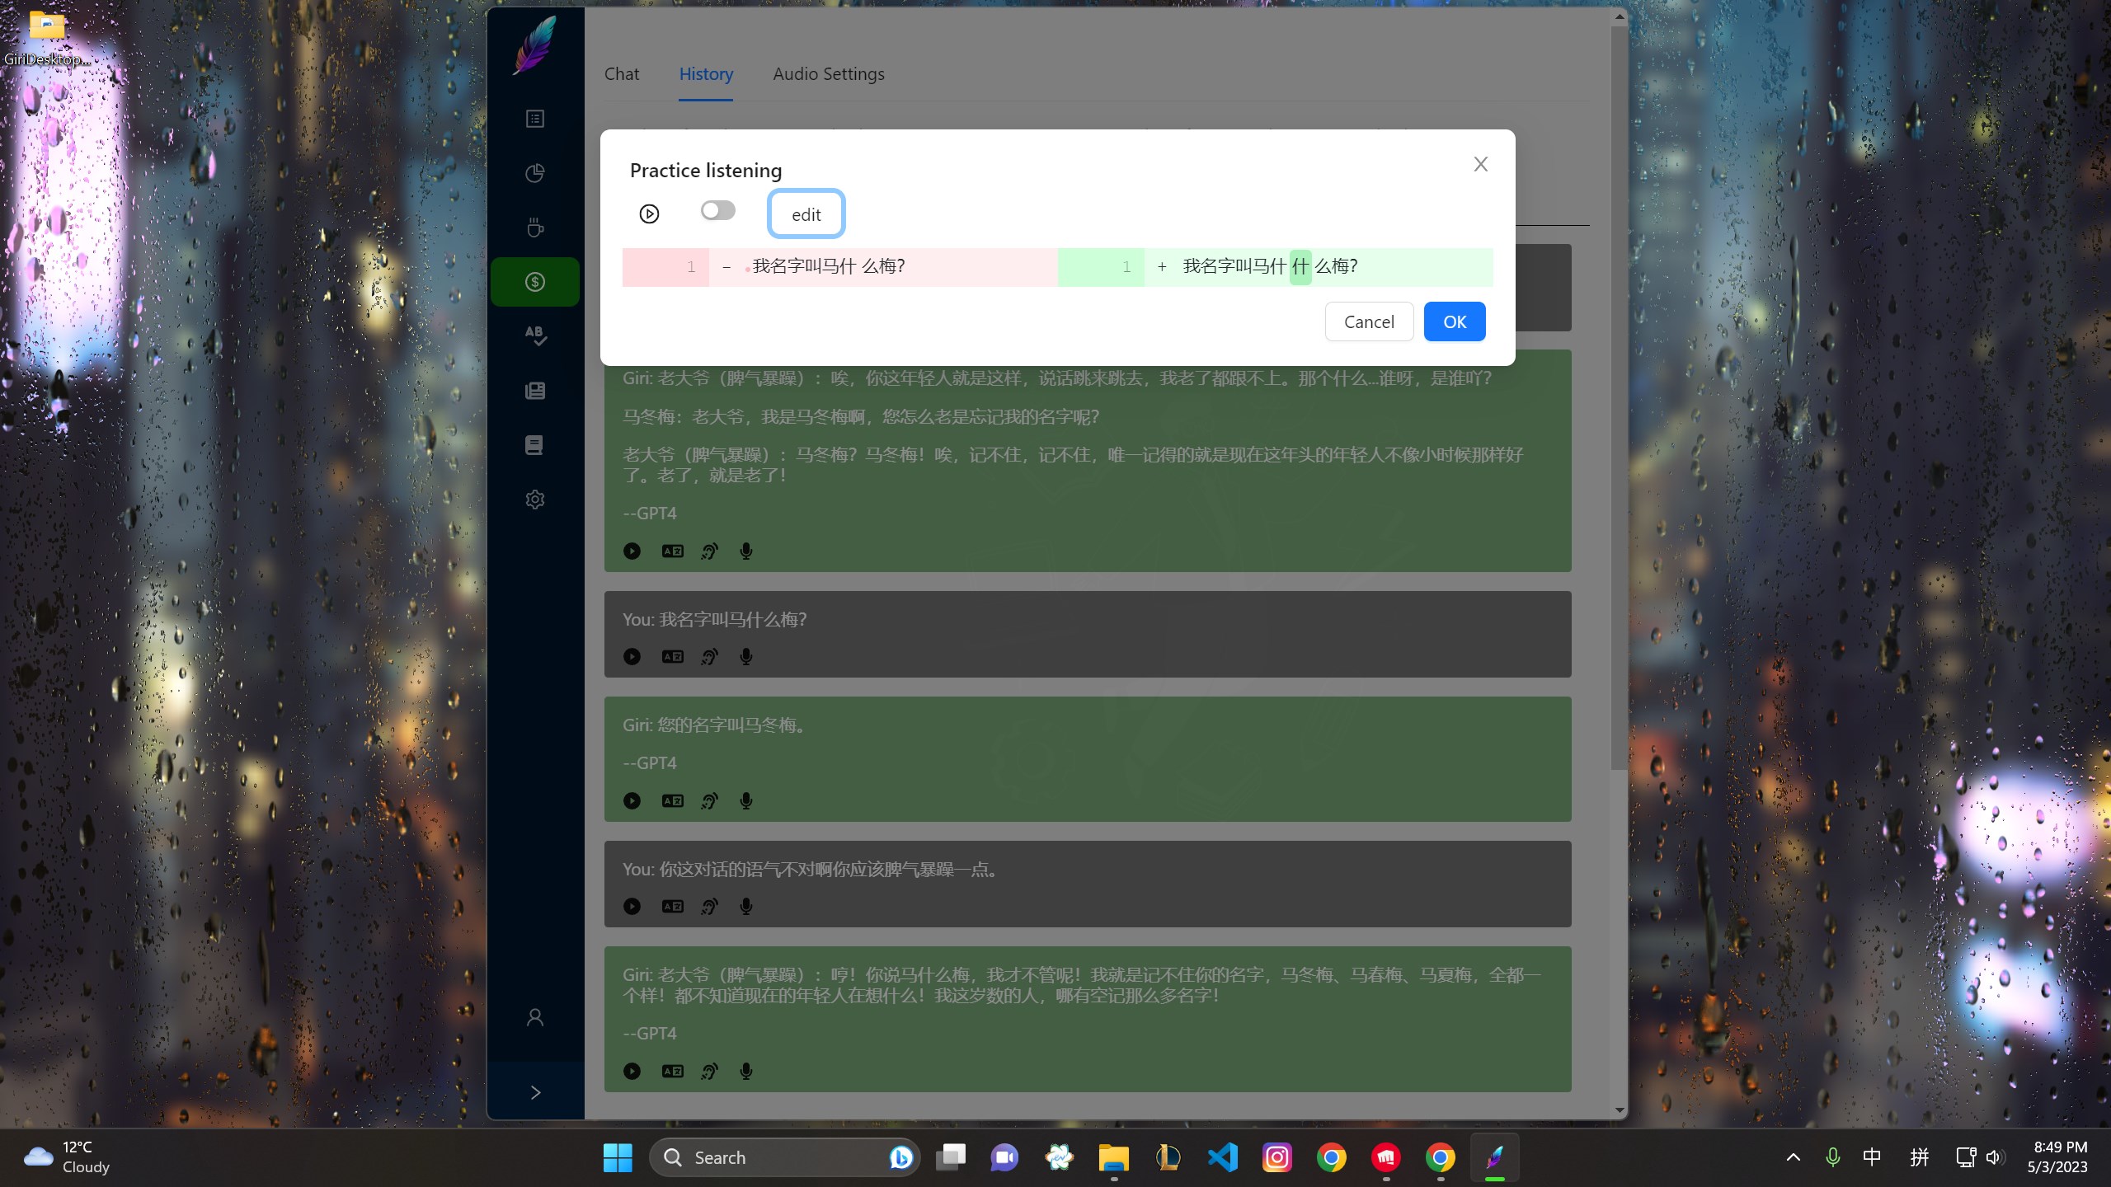
Task: Open the Audio Settings tab
Action: (828, 74)
